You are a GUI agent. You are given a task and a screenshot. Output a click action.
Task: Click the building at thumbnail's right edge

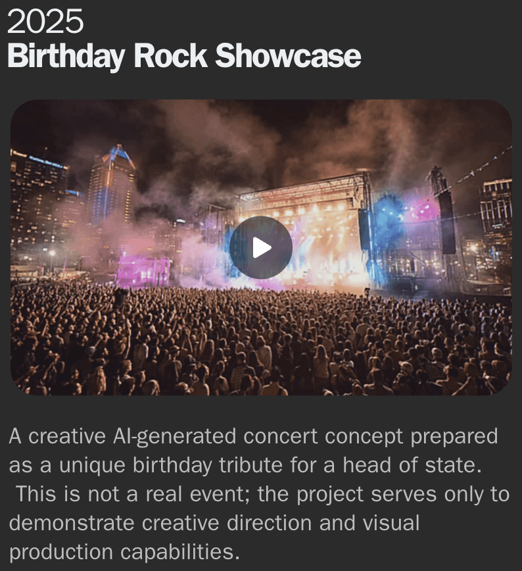[x=497, y=218]
